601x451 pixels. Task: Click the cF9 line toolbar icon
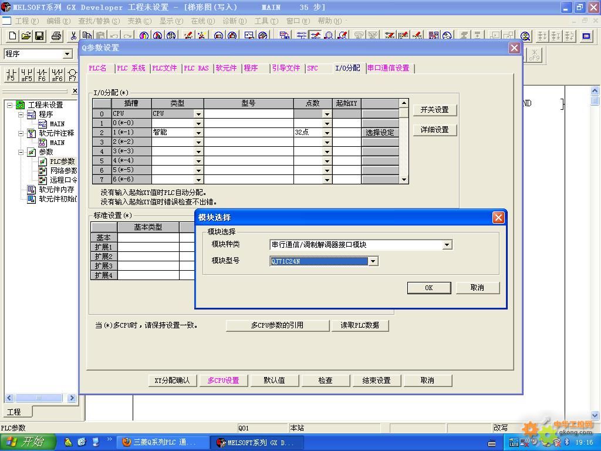point(534,55)
